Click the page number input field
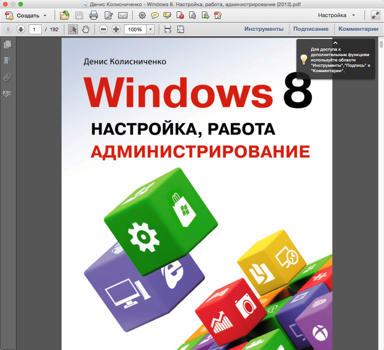The height and width of the screenshot is (350, 384). (35, 29)
